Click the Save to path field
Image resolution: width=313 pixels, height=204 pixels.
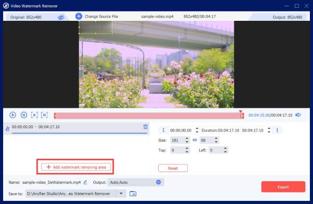click(76, 194)
